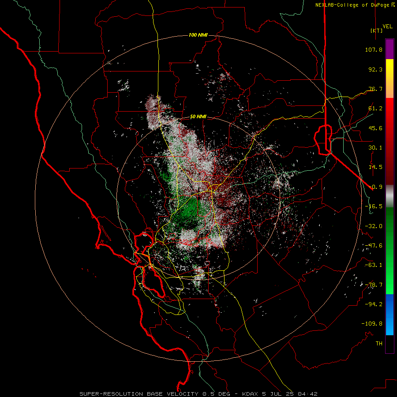Click the 100 NMI range ring label
The image size is (397, 397).
(x=198, y=35)
